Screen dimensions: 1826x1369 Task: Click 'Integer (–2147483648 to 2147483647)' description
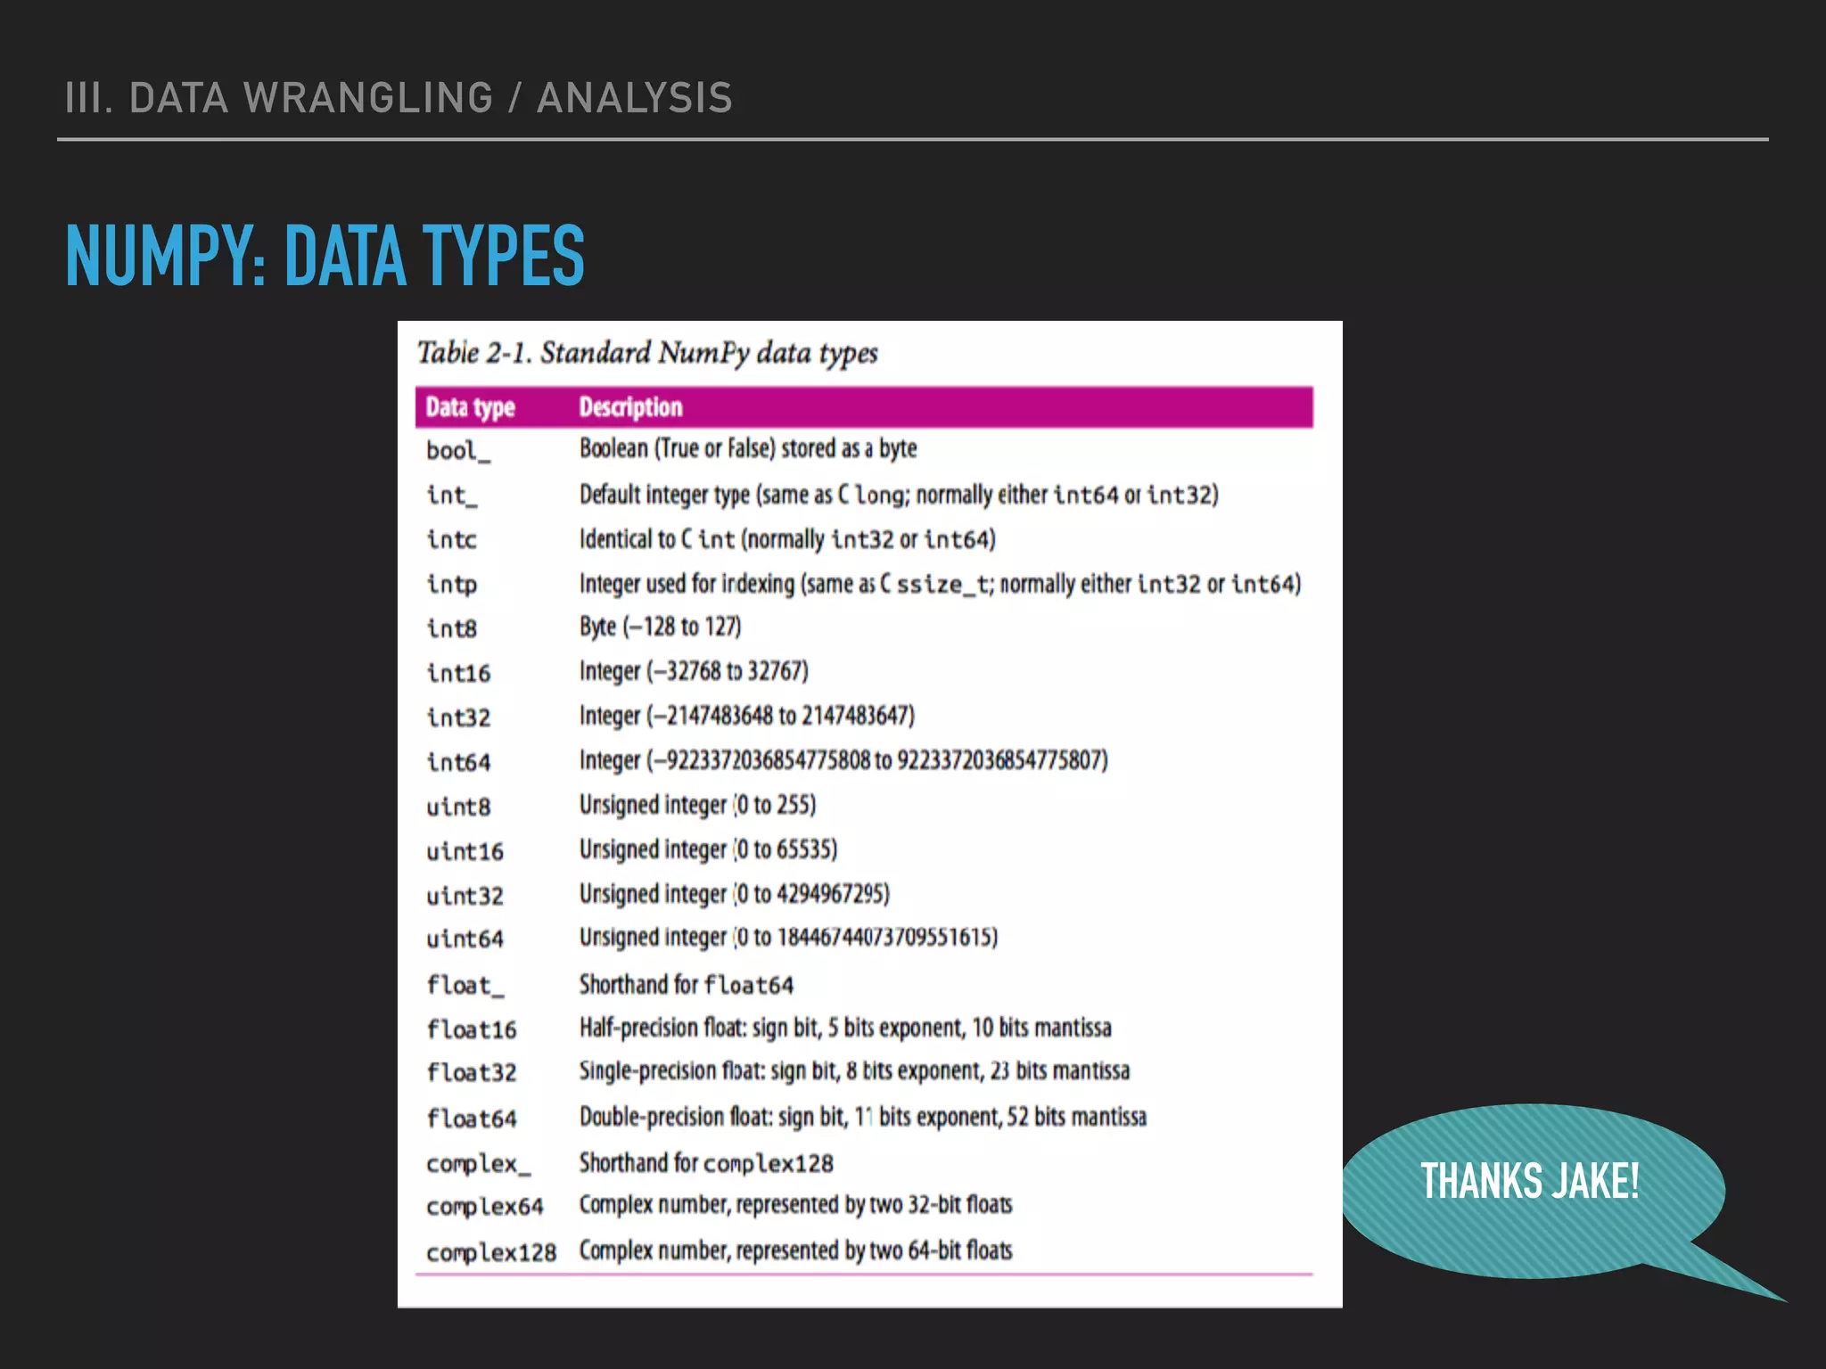pyautogui.click(x=747, y=716)
